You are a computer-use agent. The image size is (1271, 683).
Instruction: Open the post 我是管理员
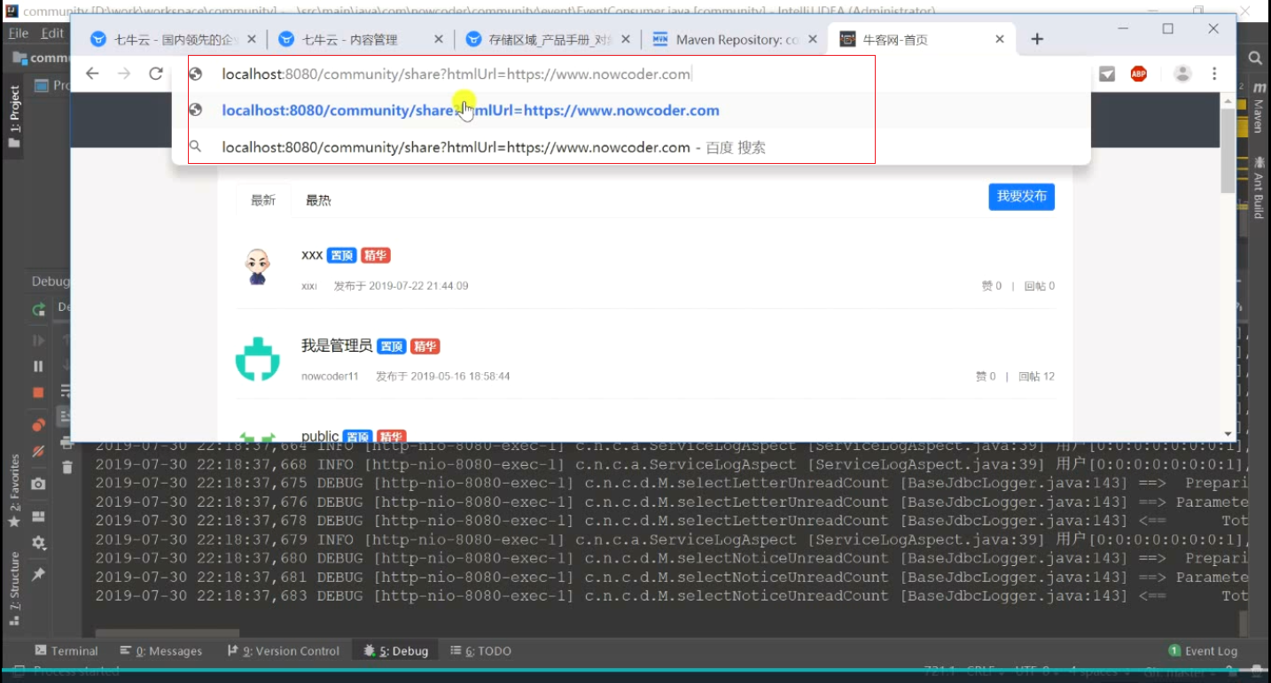pos(337,345)
